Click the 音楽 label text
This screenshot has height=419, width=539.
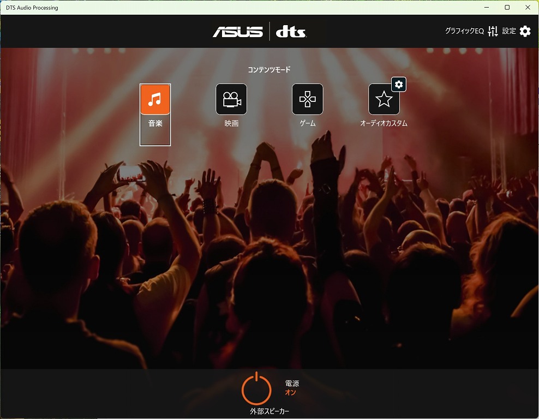pyautogui.click(x=155, y=123)
